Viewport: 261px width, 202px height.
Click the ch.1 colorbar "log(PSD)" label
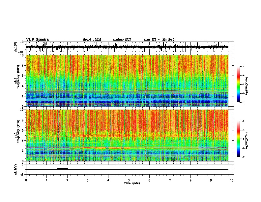click(247, 86)
